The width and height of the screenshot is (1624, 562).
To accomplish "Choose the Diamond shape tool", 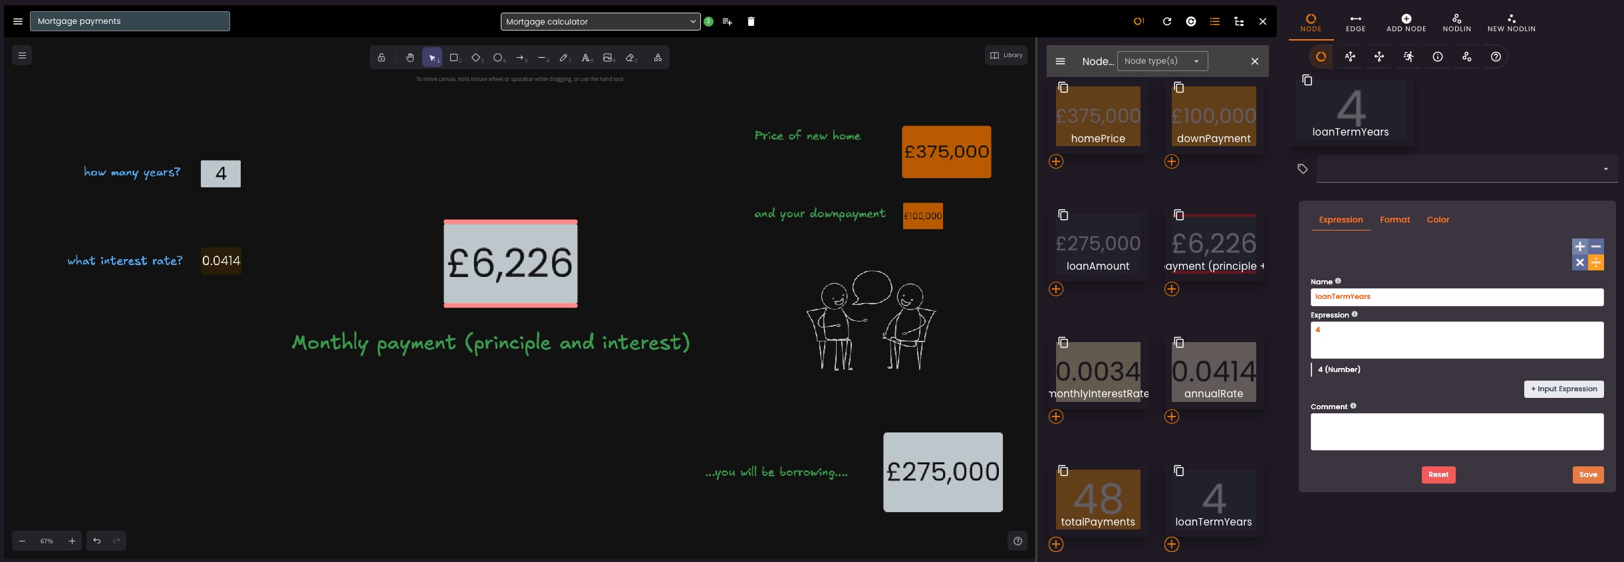I will pyautogui.click(x=476, y=58).
